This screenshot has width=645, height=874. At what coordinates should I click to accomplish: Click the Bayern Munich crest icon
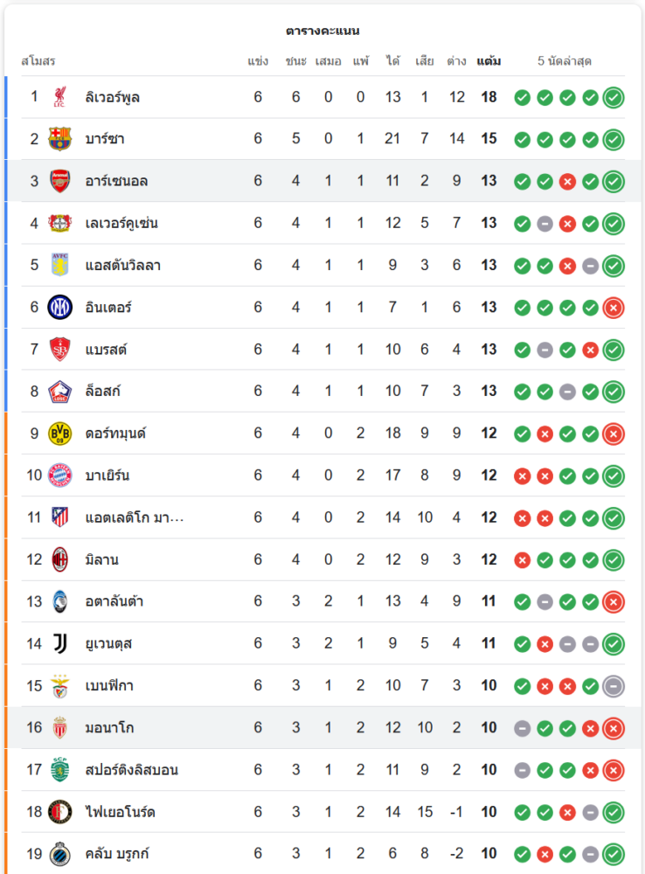click(59, 475)
